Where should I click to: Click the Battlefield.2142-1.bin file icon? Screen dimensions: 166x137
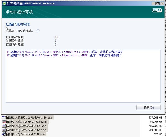point(4,126)
